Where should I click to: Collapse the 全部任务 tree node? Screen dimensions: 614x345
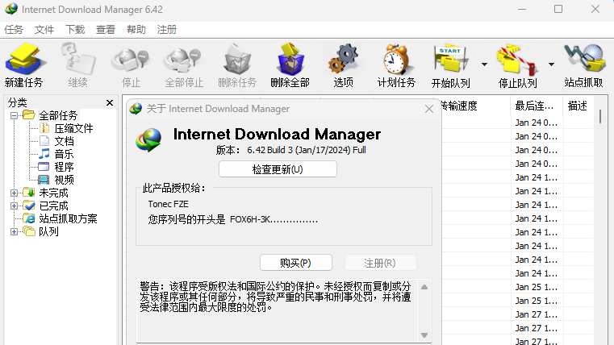click(14, 115)
